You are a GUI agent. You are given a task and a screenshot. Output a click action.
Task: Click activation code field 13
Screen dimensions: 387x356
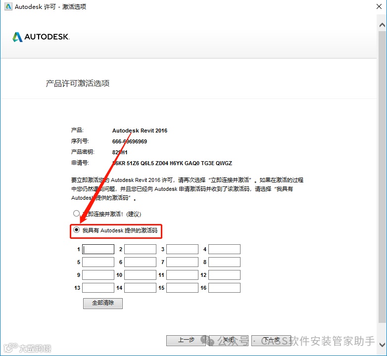98,288
